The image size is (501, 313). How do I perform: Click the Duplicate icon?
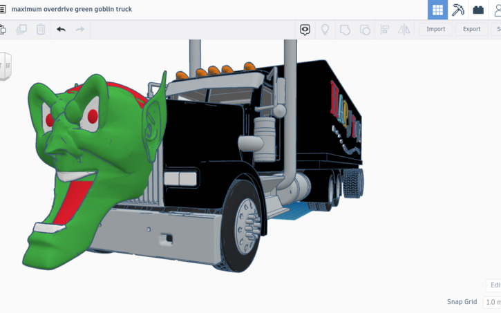pos(21,30)
